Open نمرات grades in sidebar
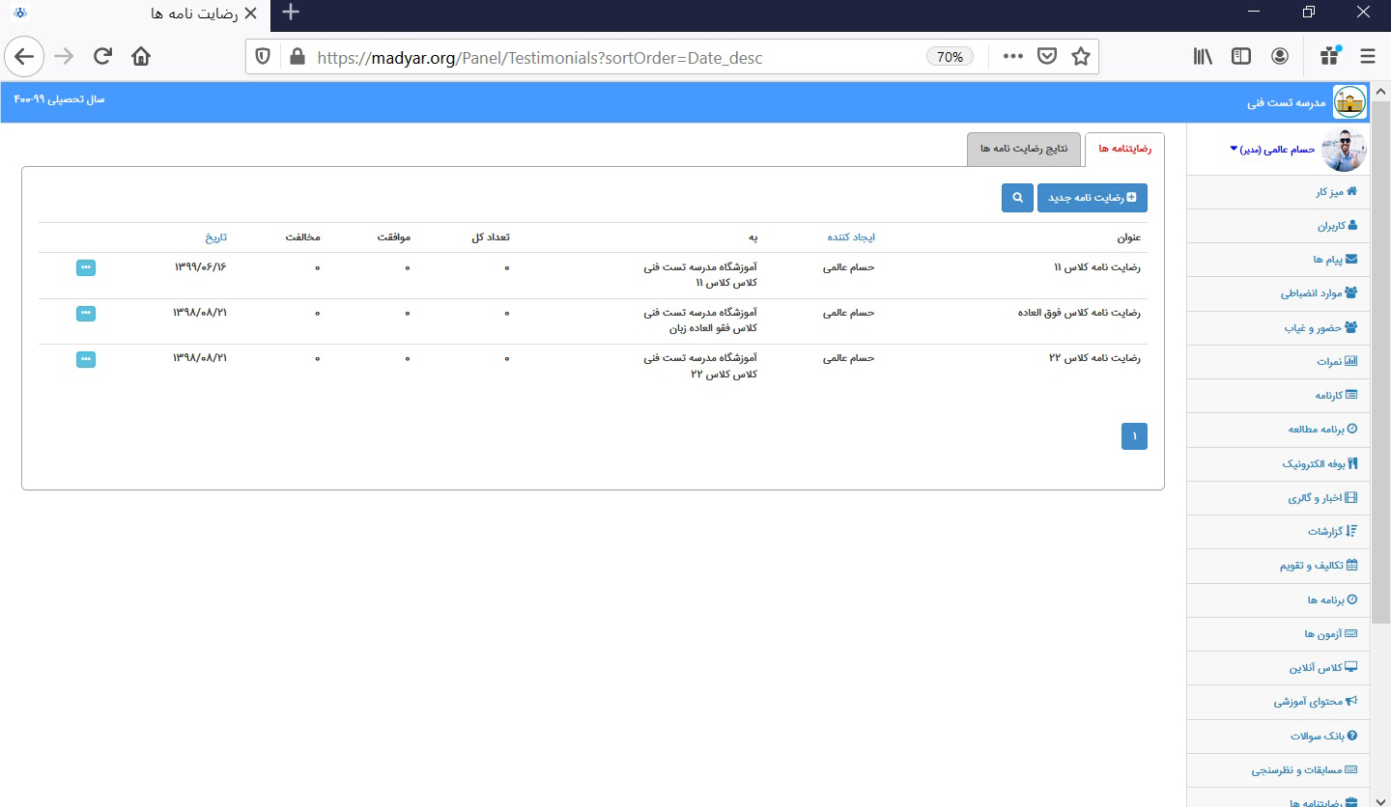The height and width of the screenshot is (807, 1391). (1336, 361)
